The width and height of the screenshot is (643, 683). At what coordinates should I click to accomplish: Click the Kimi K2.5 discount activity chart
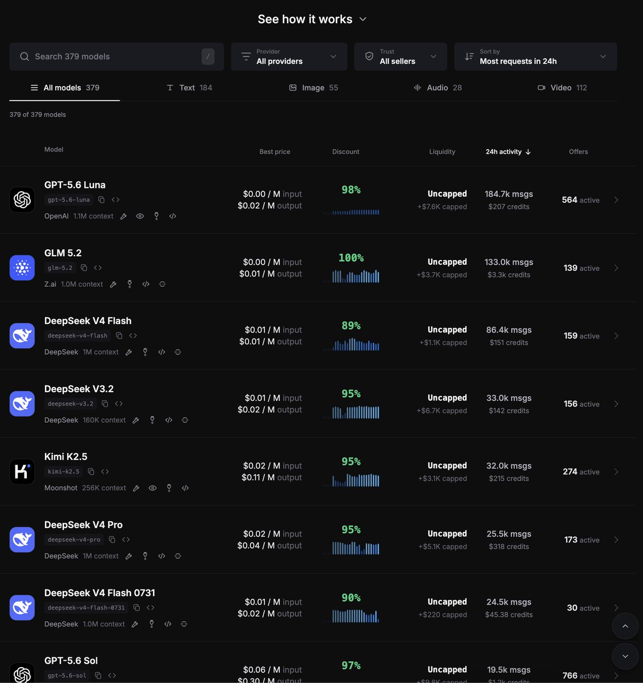point(351,480)
